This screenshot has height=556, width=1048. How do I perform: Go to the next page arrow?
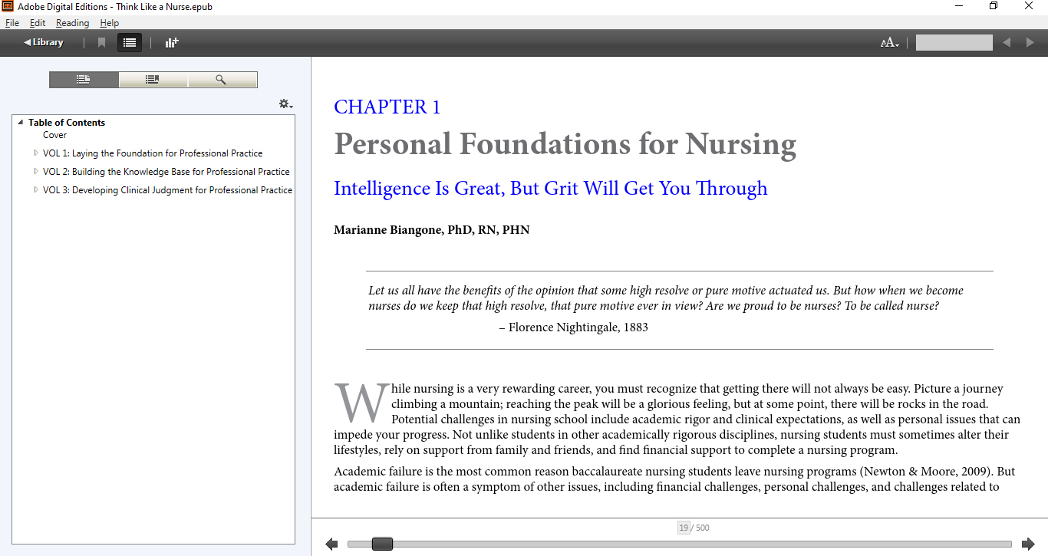[1028, 544]
